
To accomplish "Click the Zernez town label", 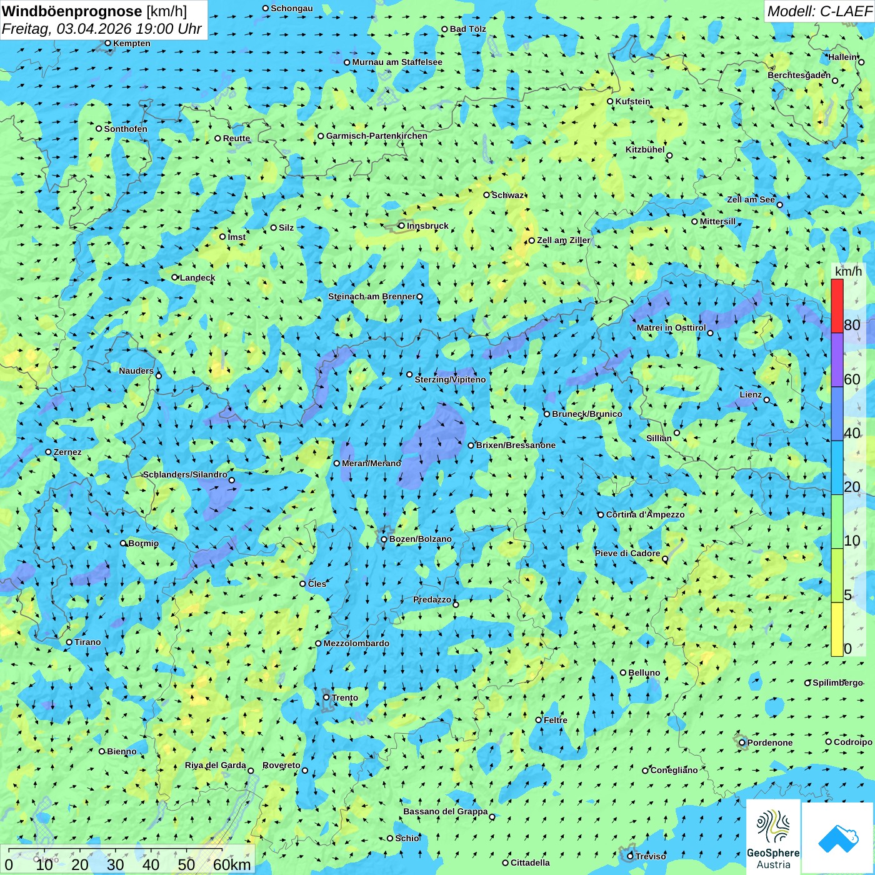I will coord(67,452).
